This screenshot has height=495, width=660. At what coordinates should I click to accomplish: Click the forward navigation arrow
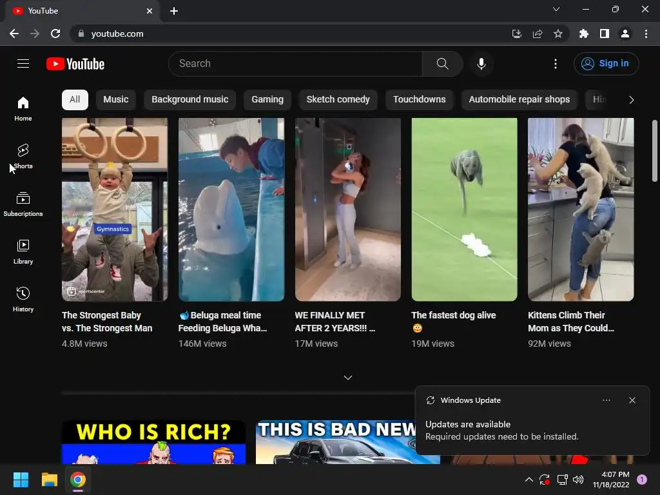coord(35,34)
